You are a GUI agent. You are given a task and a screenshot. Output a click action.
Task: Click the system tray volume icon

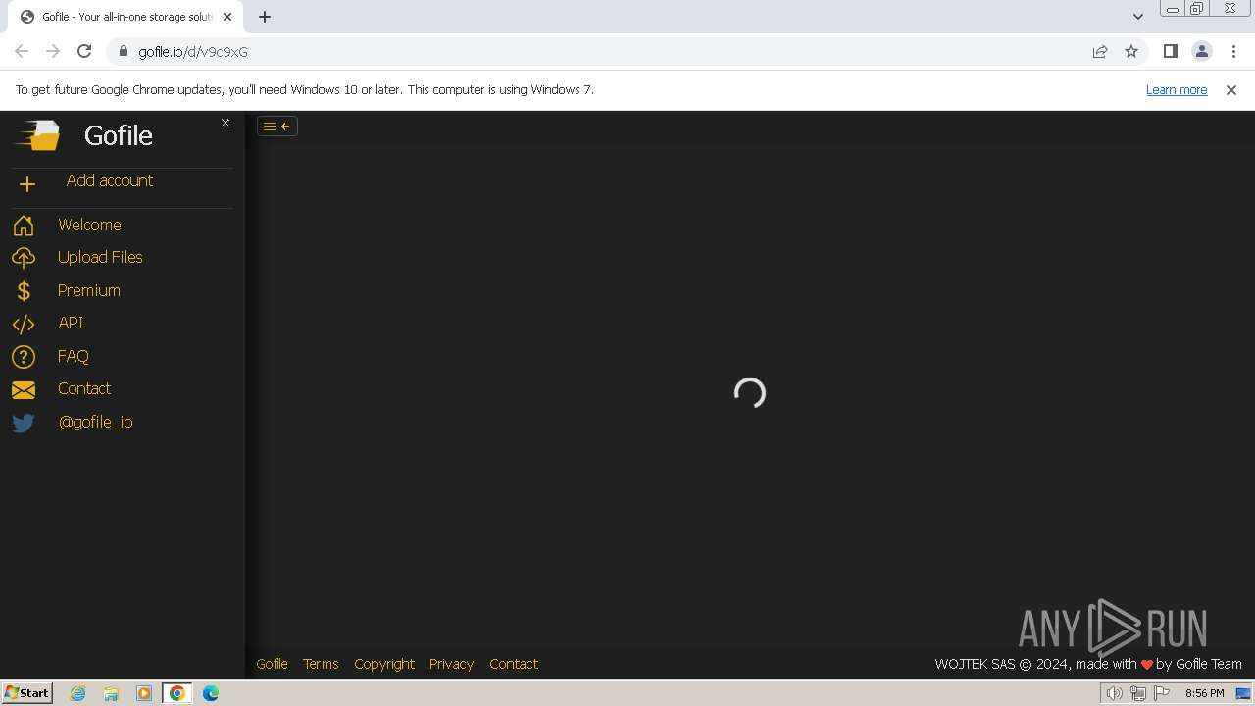coord(1114,693)
